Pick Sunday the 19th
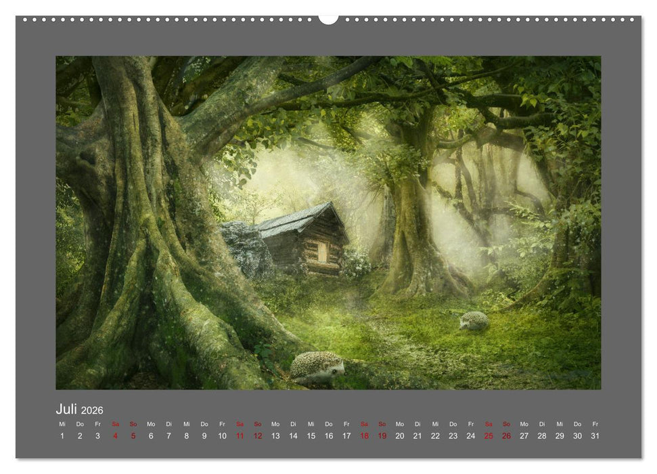The height and width of the screenshot is (474, 657). pos(382,436)
